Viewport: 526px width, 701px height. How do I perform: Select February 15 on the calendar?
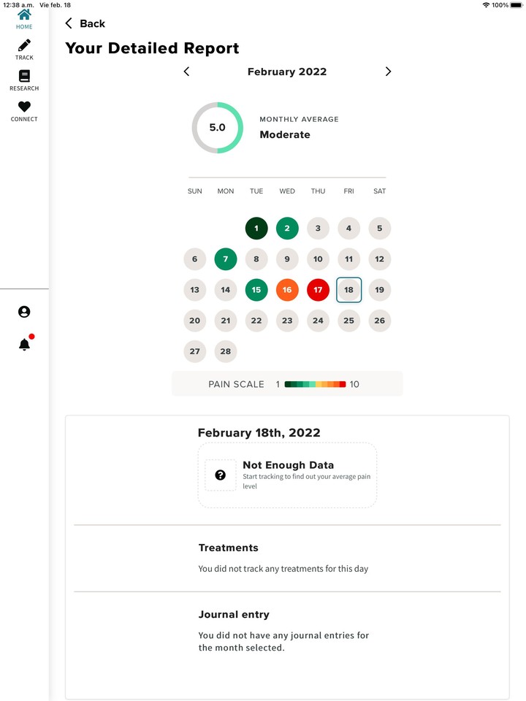(x=256, y=290)
